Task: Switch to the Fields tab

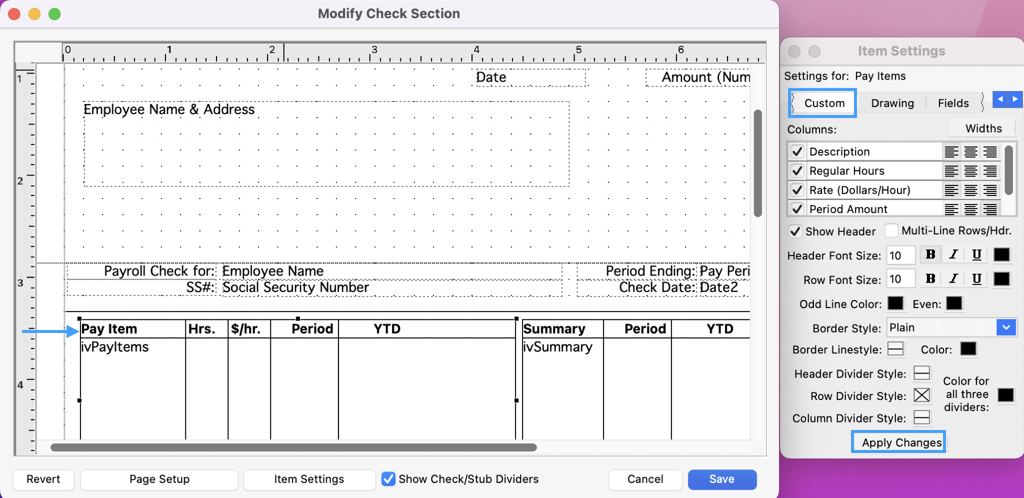Action: [953, 103]
